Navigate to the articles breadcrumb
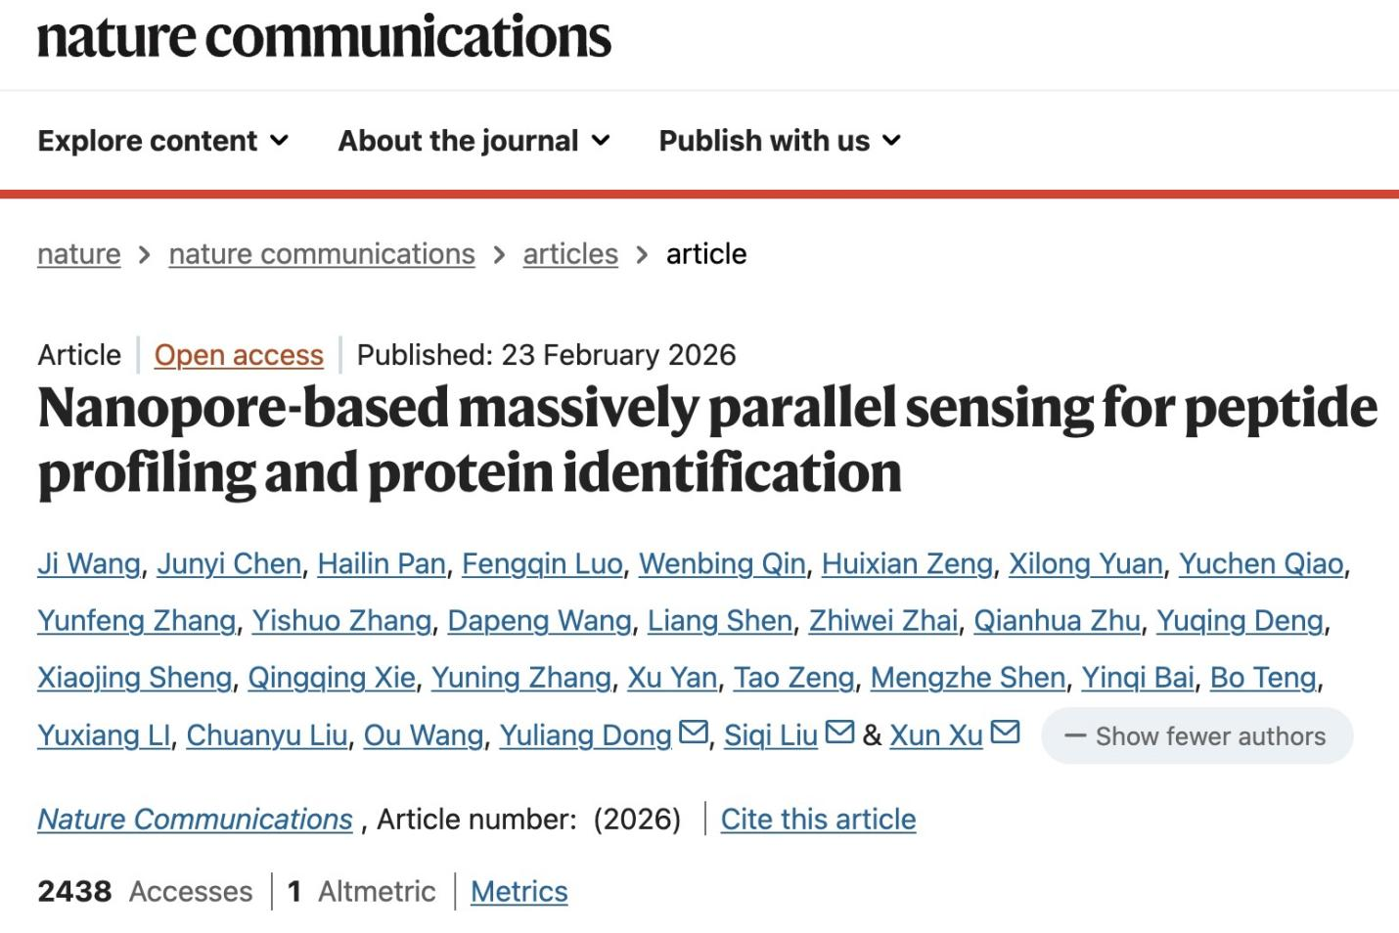This screenshot has width=1399, height=933. click(570, 254)
